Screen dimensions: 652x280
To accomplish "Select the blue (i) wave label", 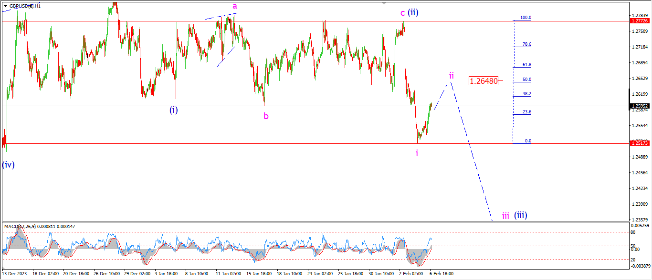I will coord(174,110).
